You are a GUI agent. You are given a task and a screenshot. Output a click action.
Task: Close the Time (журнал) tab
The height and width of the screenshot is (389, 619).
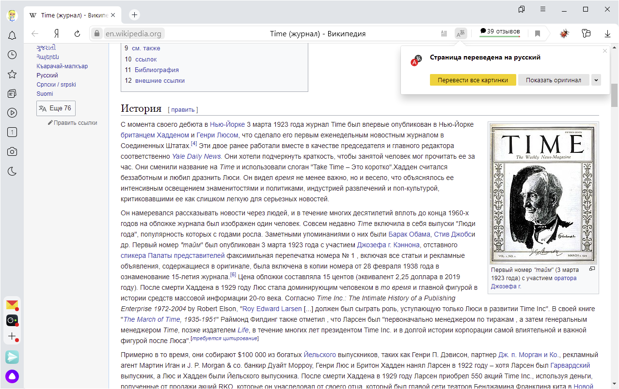pyautogui.click(x=113, y=15)
